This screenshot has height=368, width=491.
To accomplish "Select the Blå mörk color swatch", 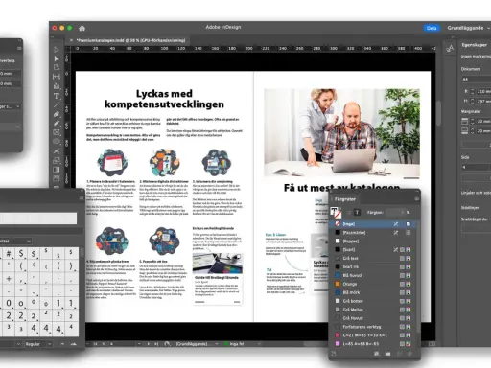I will pyautogui.click(x=373, y=292).
